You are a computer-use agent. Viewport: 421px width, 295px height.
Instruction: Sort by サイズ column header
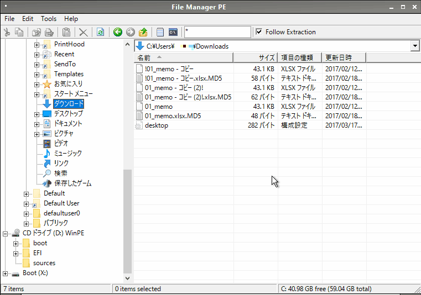[x=256, y=57]
